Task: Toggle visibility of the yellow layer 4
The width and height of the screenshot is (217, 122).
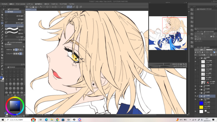Action: tap(195, 107)
